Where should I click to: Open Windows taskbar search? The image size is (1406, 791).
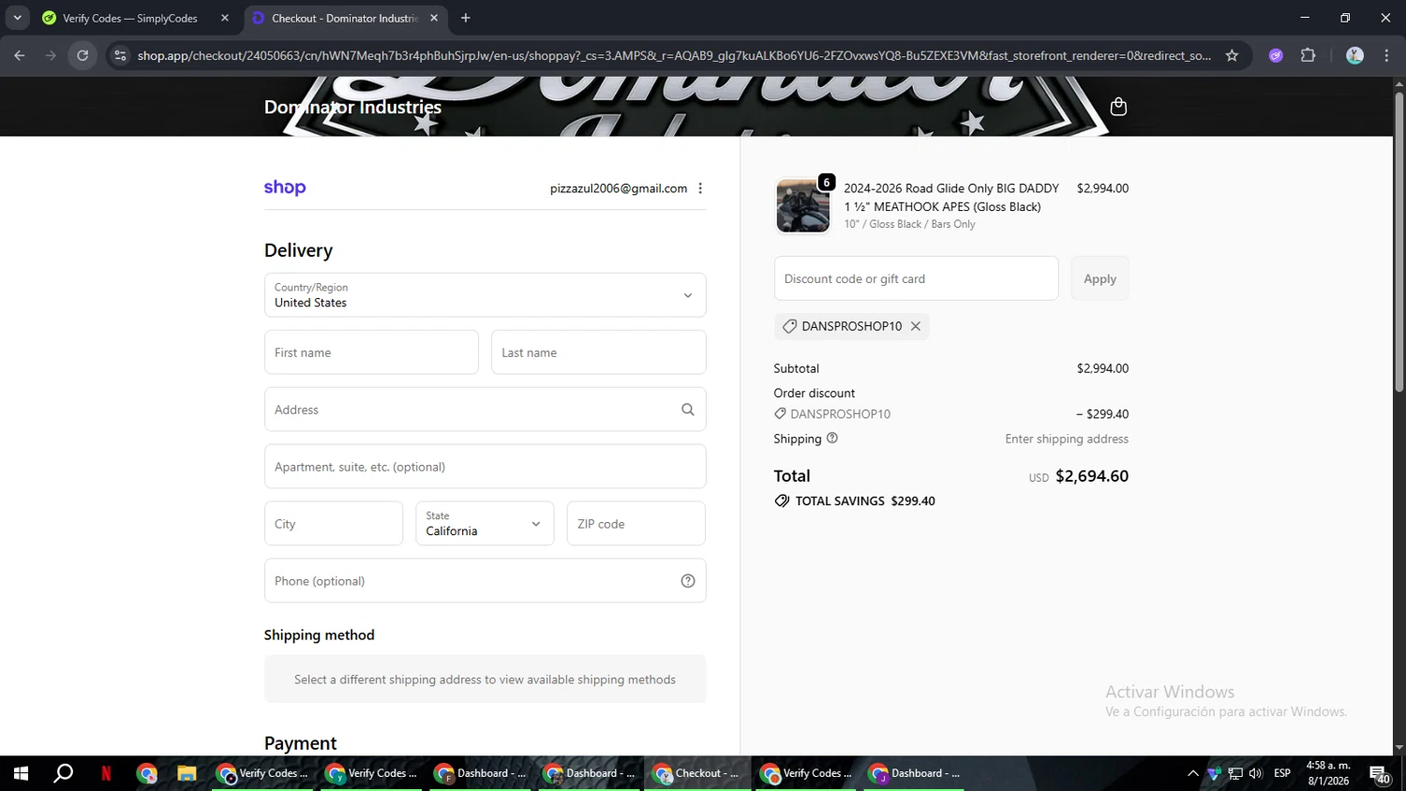[x=63, y=773]
